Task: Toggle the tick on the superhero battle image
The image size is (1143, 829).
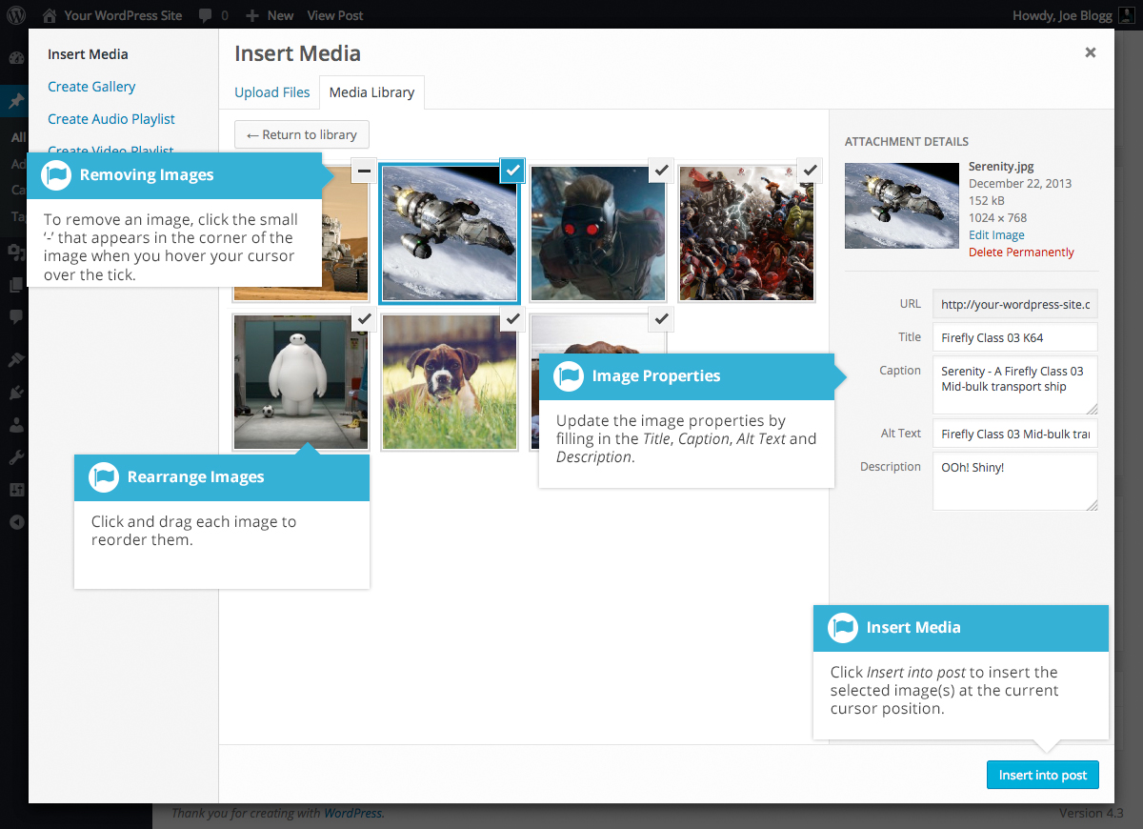Action: pos(810,171)
